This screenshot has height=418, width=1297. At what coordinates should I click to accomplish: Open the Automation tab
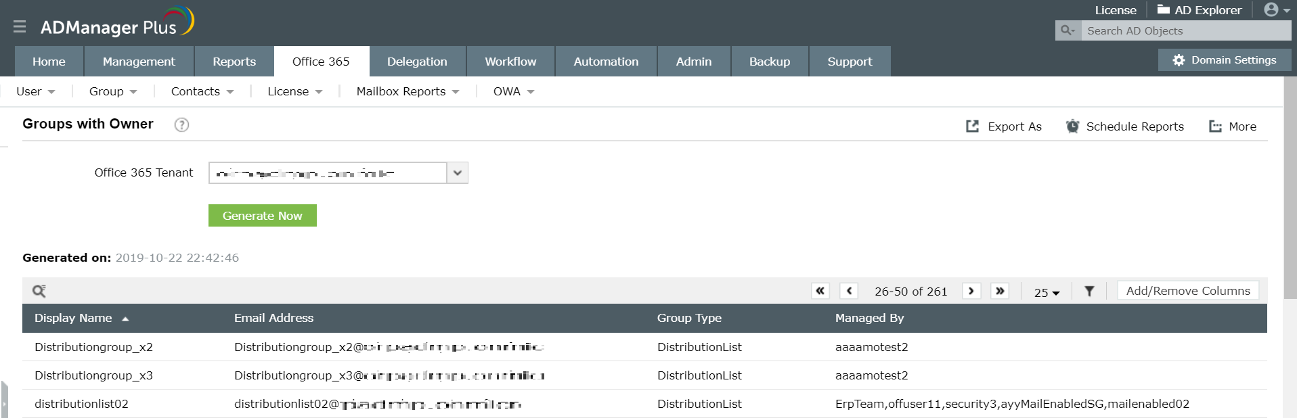tap(606, 62)
